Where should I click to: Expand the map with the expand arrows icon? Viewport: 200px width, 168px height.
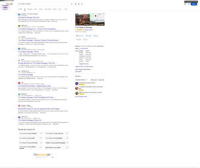coord(103,15)
